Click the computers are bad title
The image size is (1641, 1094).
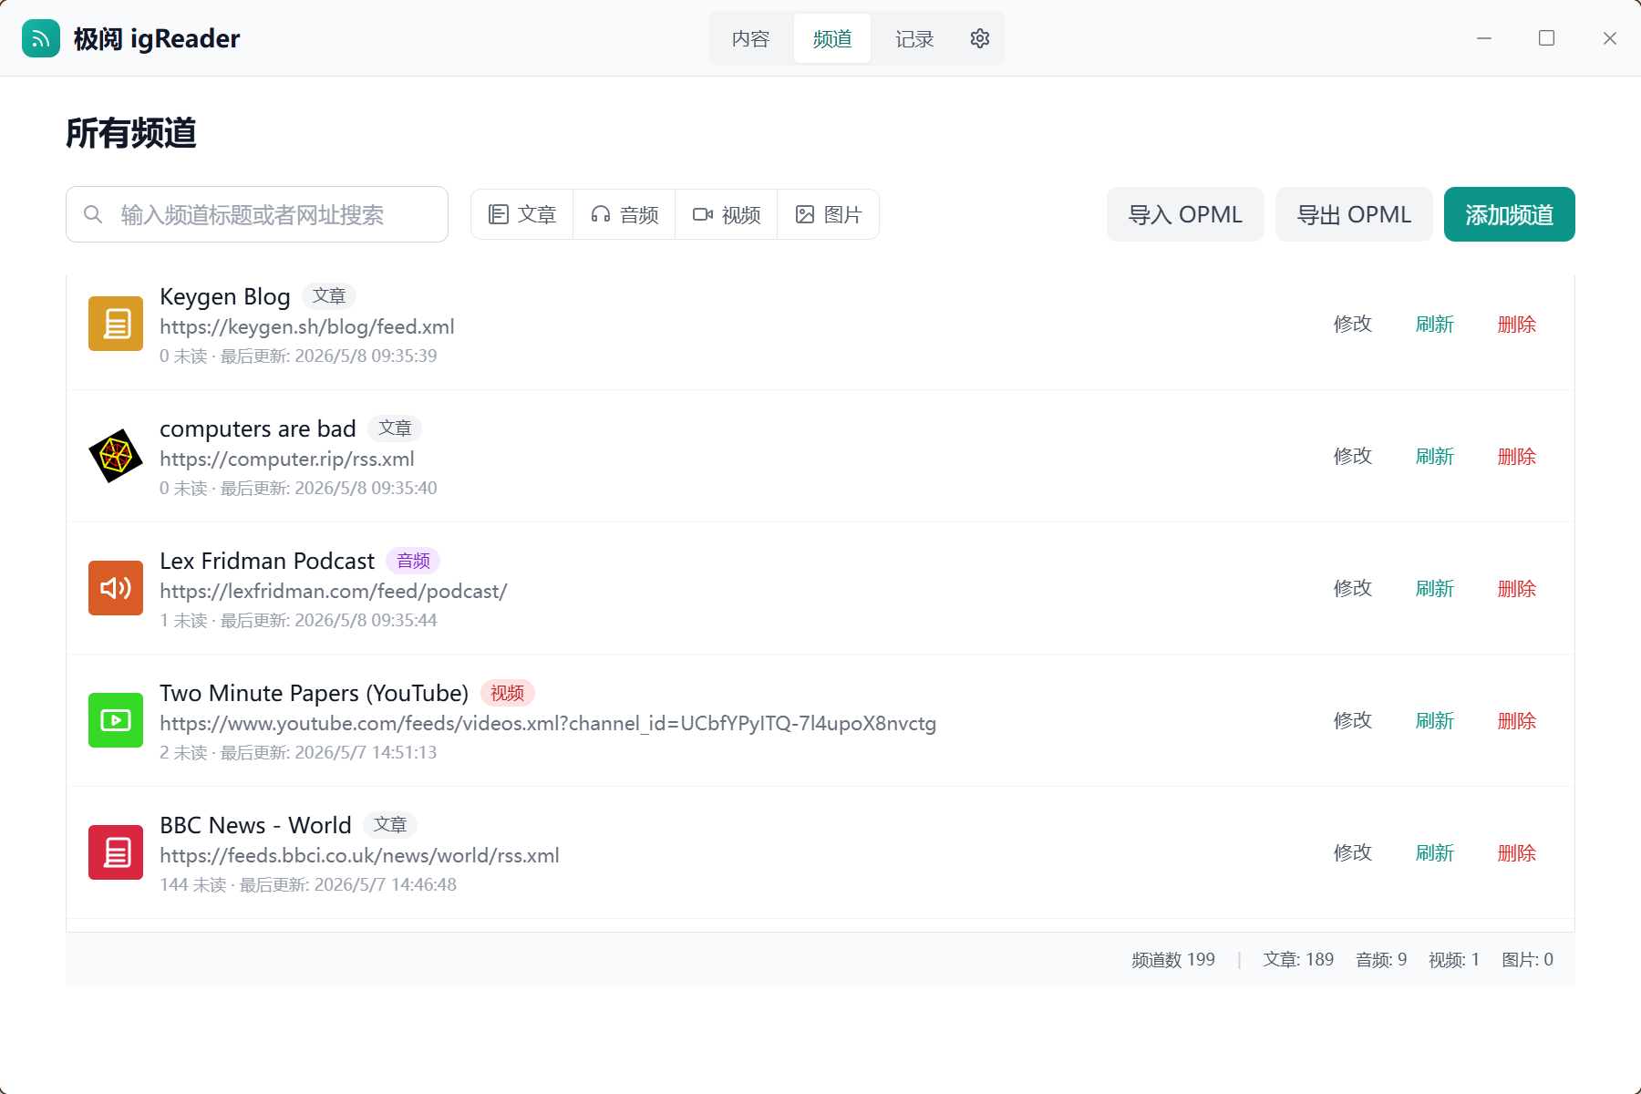point(258,429)
